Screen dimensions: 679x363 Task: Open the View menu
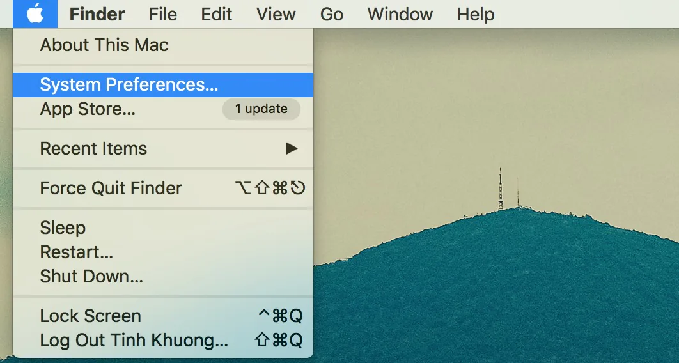(x=276, y=14)
